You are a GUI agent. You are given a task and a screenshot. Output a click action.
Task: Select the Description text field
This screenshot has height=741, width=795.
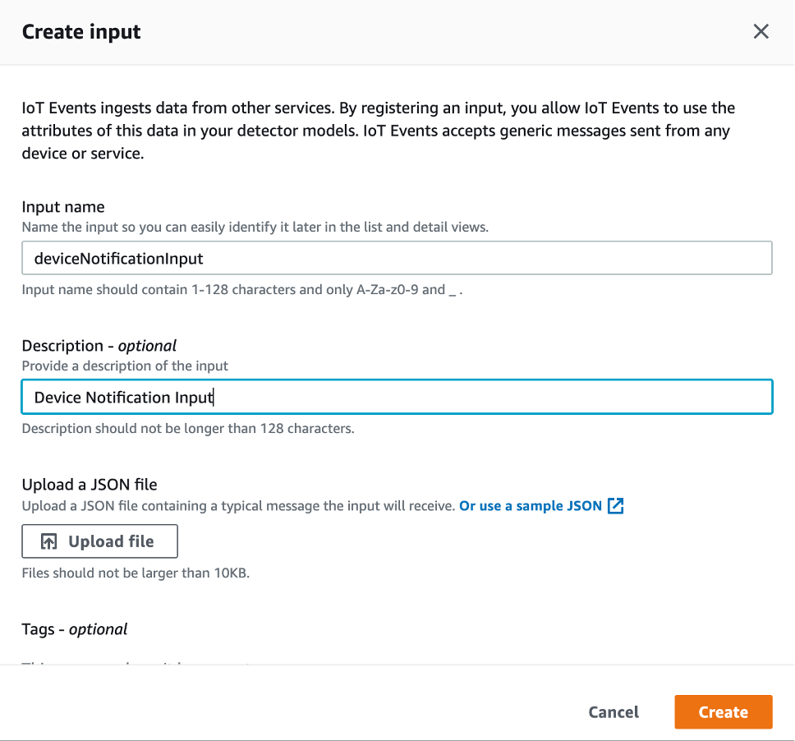pos(397,397)
